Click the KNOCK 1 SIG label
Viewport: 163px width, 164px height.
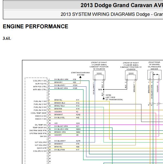pyautogui.click(x=41, y=119)
